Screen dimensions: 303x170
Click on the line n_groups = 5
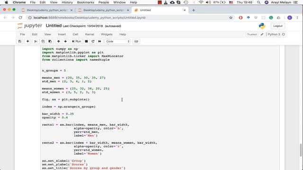click(x=54, y=70)
